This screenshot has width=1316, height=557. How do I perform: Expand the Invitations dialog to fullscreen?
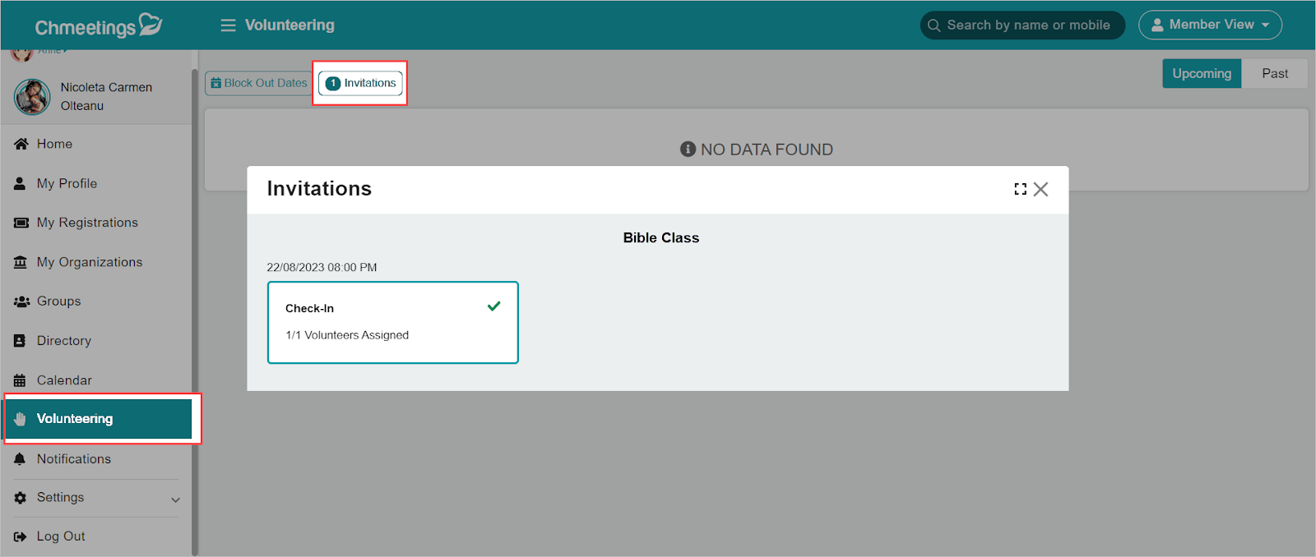1020,189
